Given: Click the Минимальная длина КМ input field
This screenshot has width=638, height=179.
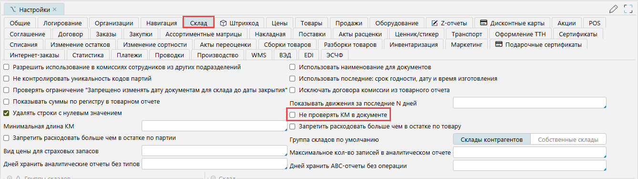Looking at the screenshot, I should point(213,126).
